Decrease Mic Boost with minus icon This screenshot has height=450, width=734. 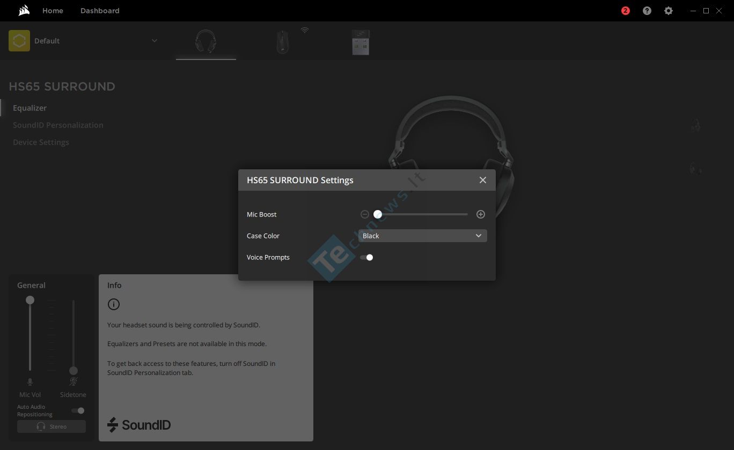click(365, 214)
